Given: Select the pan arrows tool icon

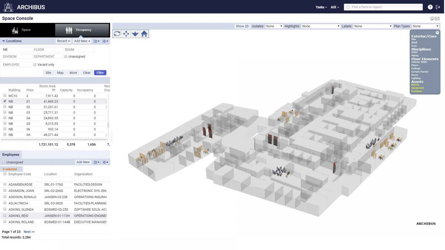Looking at the screenshot, I should (126, 34).
